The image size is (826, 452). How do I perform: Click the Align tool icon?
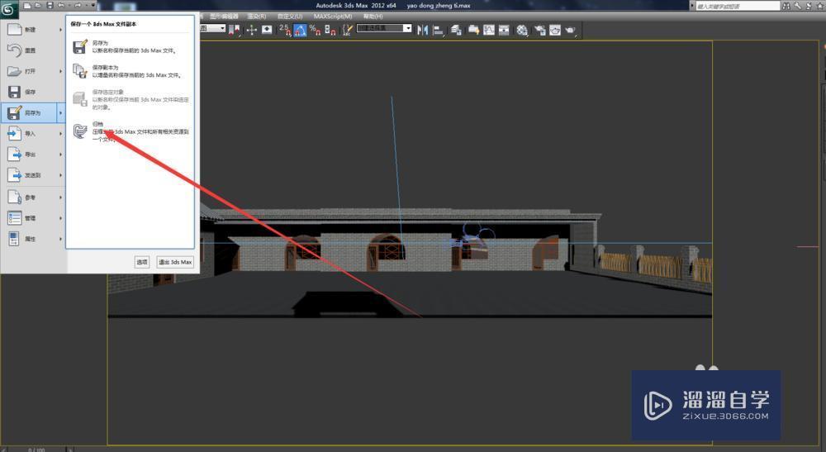pos(438,30)
